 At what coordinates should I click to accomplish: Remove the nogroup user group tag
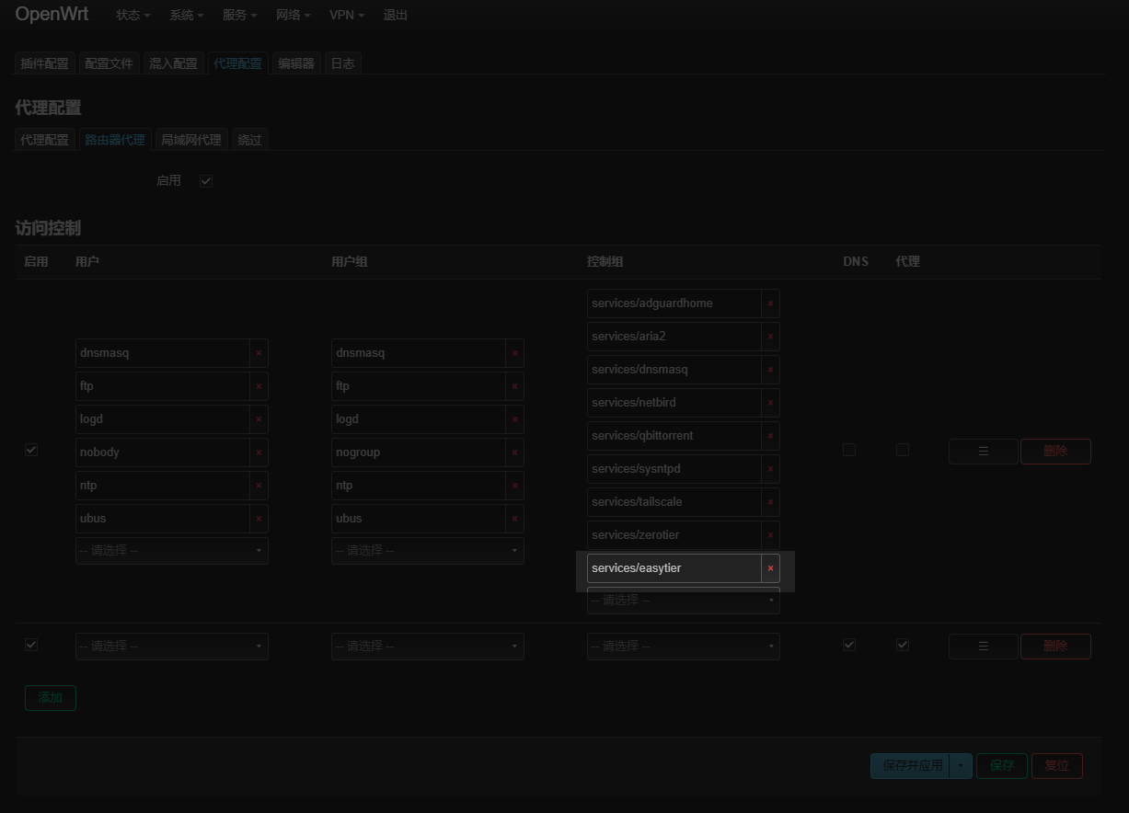514,452
